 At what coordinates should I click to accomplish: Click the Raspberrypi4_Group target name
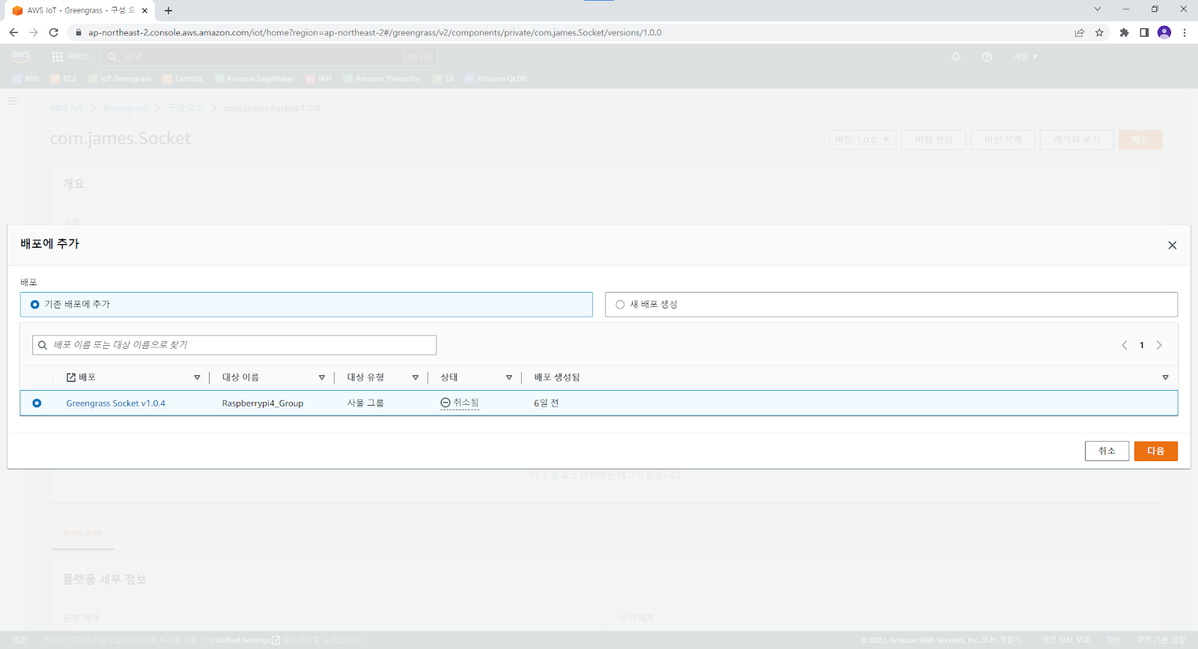point(263,403)
